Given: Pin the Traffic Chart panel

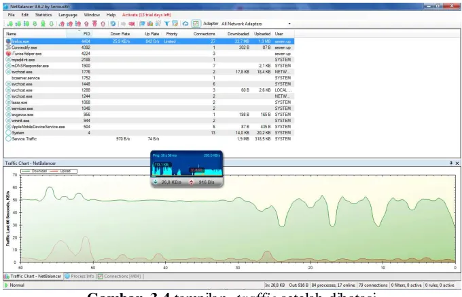Looking at the screenshot, I should (x=451, y=163).
